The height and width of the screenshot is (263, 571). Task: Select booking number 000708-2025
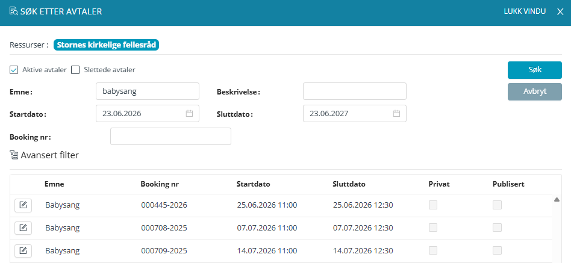[164, 228]
